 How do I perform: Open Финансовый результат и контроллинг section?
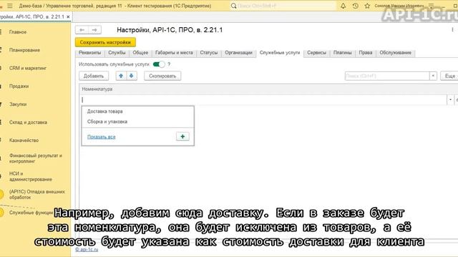(35, 158)
